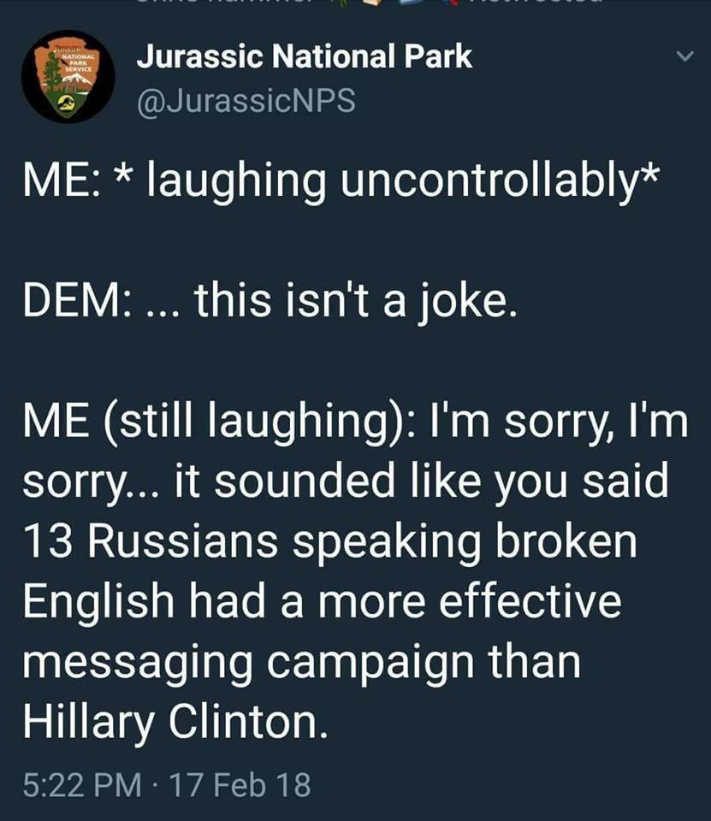Open the Jurassic National Park display name

coord(305,56)
